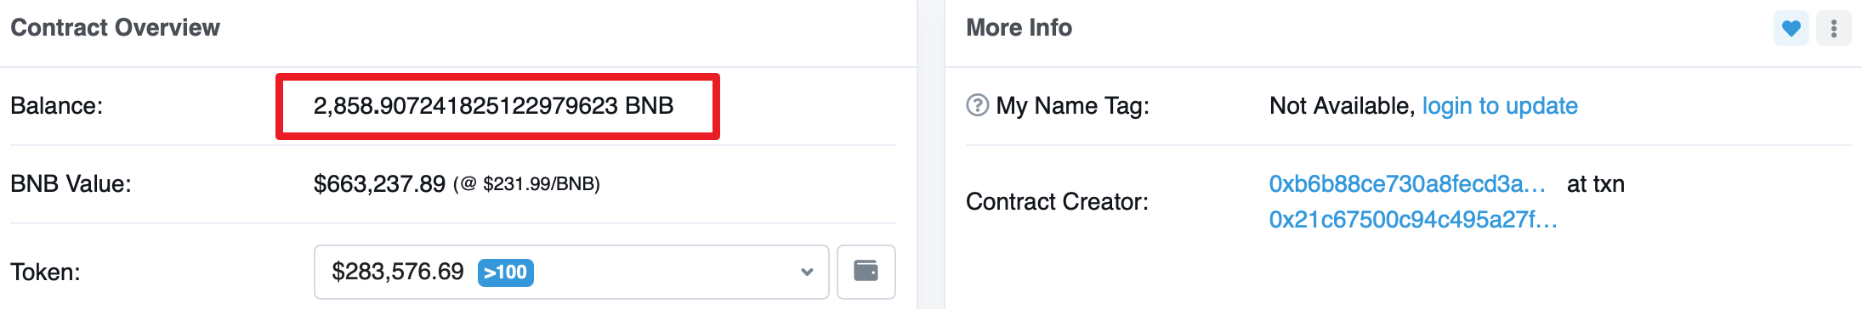
Task: Click the $663,237.89 BNB value text
Action: pyautogui.click(x=379, y=184)
